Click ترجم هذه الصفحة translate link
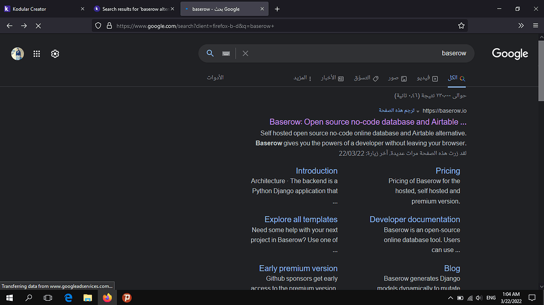This screenshot has width=544, height=305. coord(396,110)
